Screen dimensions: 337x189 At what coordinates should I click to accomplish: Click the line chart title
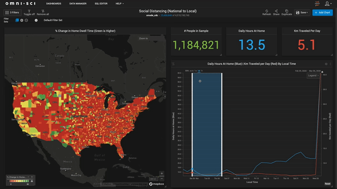click(252, 64)
